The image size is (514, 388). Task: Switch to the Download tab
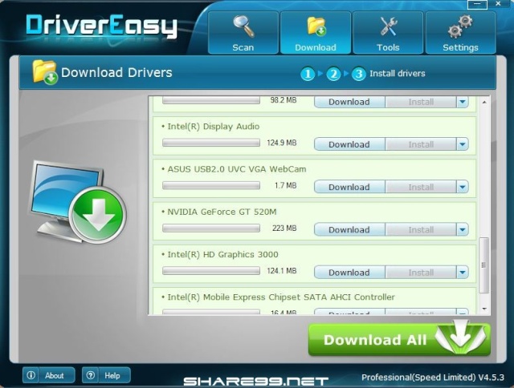[316, 33]
